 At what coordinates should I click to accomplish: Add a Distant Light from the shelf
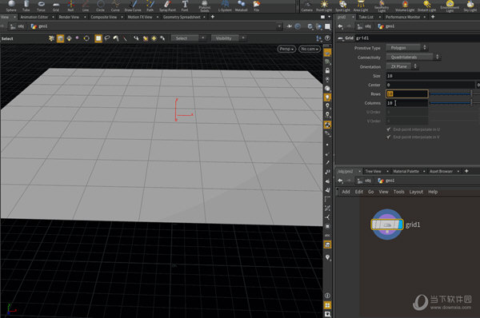426,6
